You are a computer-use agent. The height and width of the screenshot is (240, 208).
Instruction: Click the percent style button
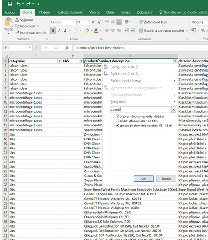coord(203,30)
